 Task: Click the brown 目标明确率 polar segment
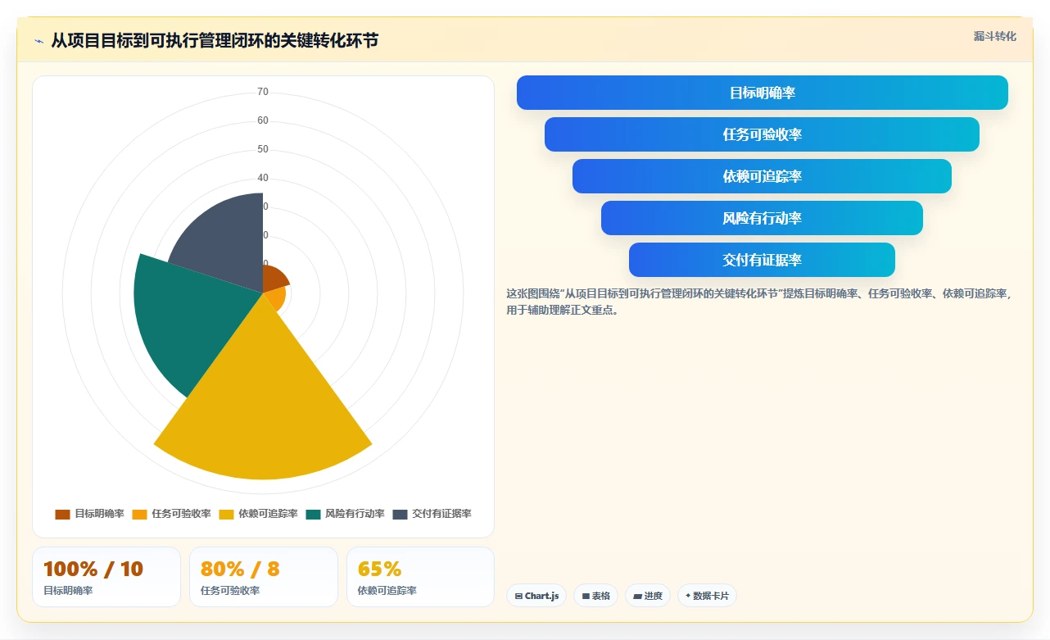coord(272,277)
